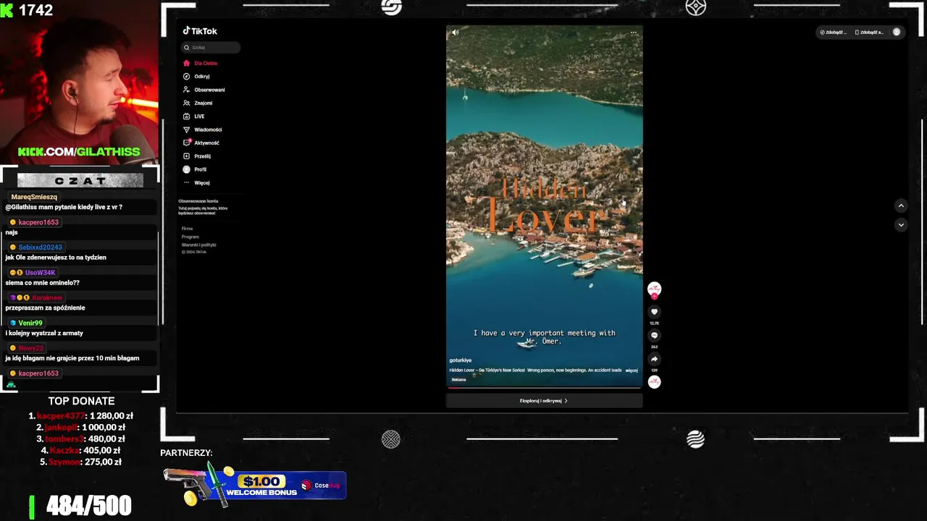927x521 pixels.
Task: Go to previous video with up chevron
Action: (x=901, y=206)
